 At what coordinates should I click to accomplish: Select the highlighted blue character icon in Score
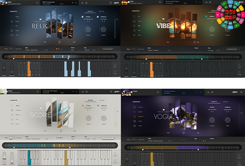12,106
